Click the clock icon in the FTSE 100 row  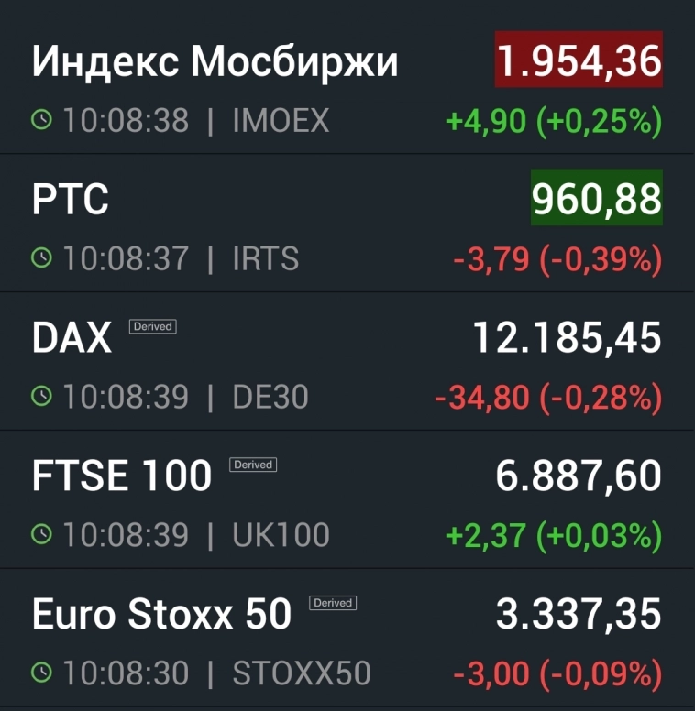click(x=42, y=535)
